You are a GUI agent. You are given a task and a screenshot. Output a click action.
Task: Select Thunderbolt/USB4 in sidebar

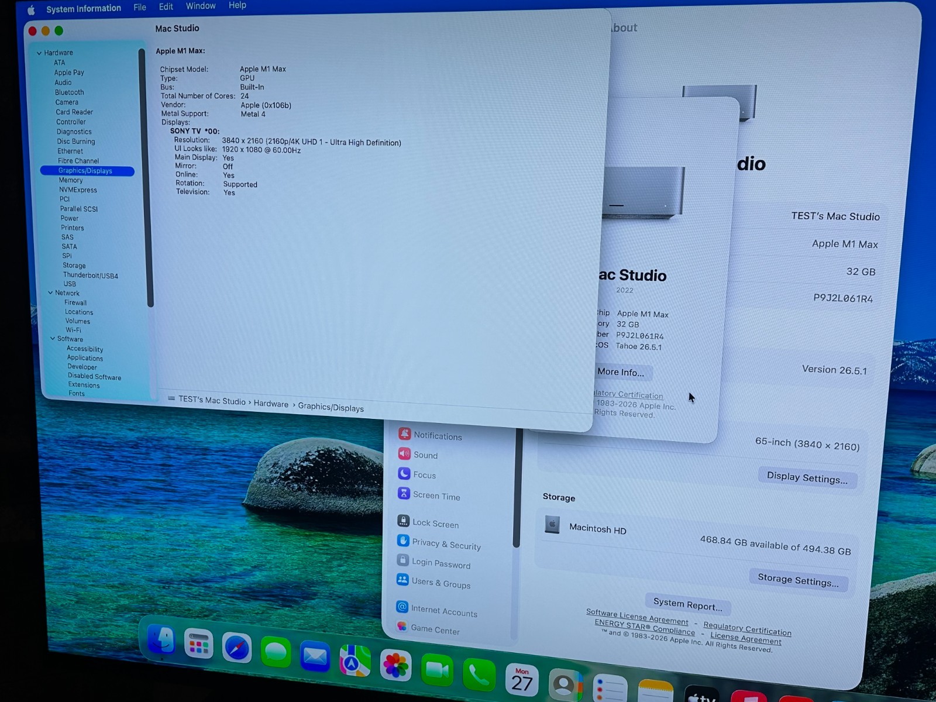91,275
